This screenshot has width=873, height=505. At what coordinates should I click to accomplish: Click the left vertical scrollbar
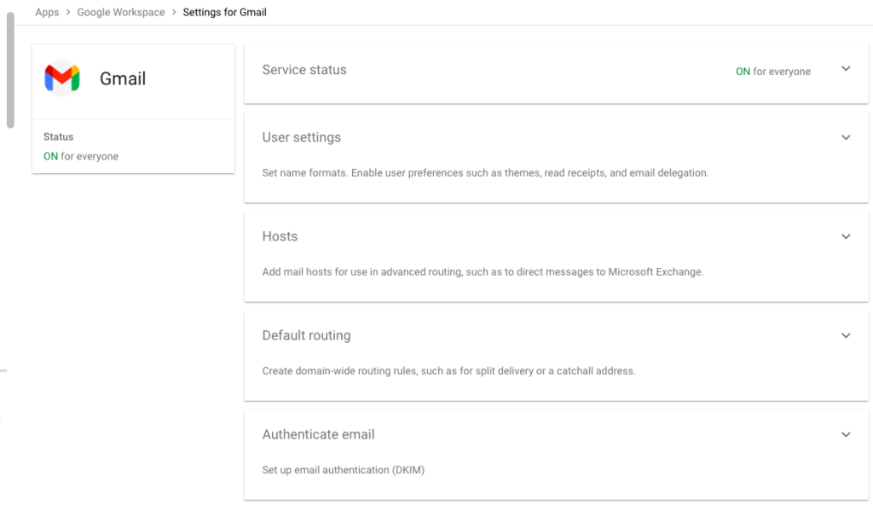(10, 68)
